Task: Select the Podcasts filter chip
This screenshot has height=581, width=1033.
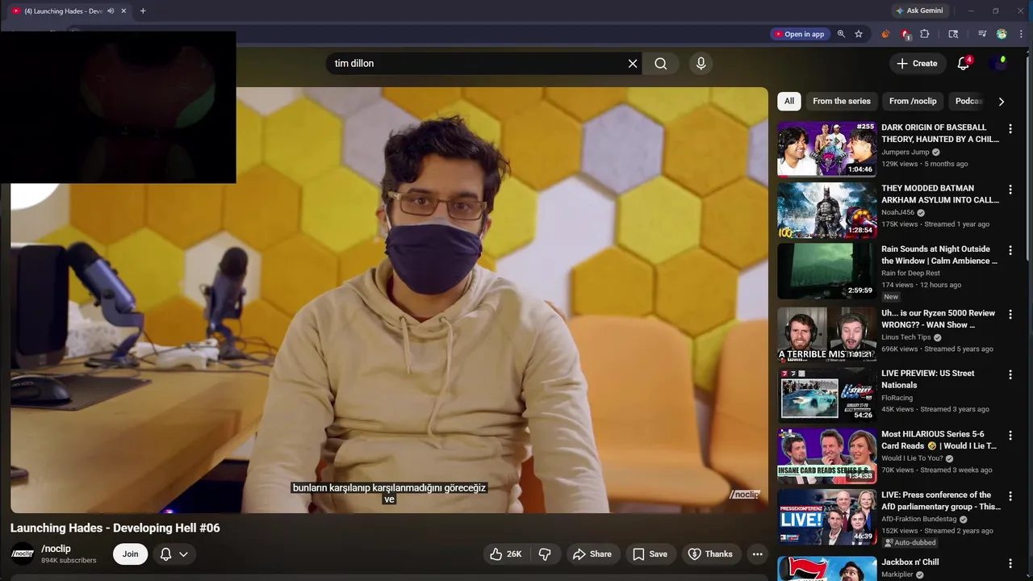Action: tap(968, 101)
